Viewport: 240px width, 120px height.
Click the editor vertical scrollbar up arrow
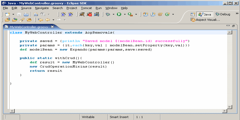click(x=230, y=32)
